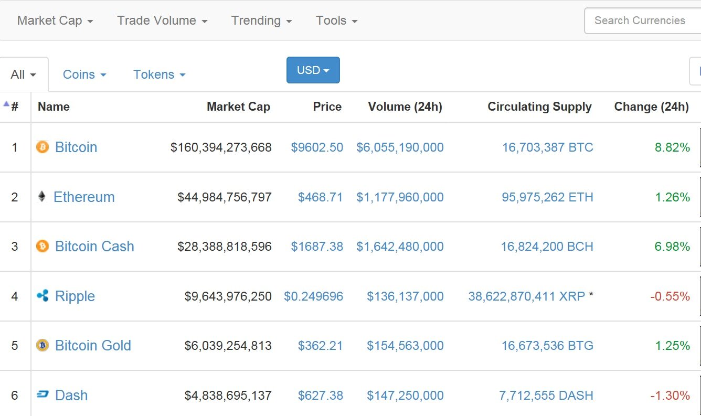Click Dash price $627.38
This screenshot has width=701, height=416.
(321, 396)
